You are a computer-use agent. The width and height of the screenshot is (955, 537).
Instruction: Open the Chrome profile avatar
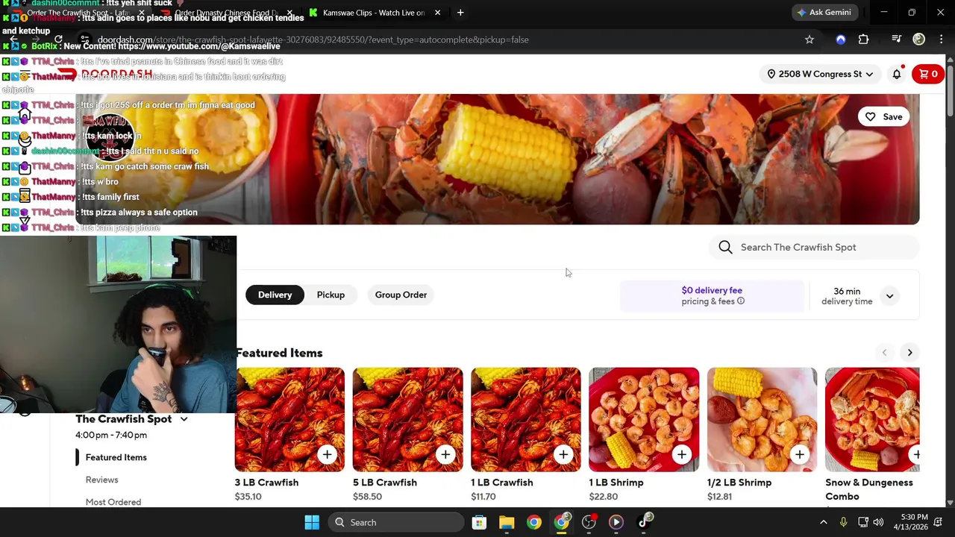click(918, 40)
